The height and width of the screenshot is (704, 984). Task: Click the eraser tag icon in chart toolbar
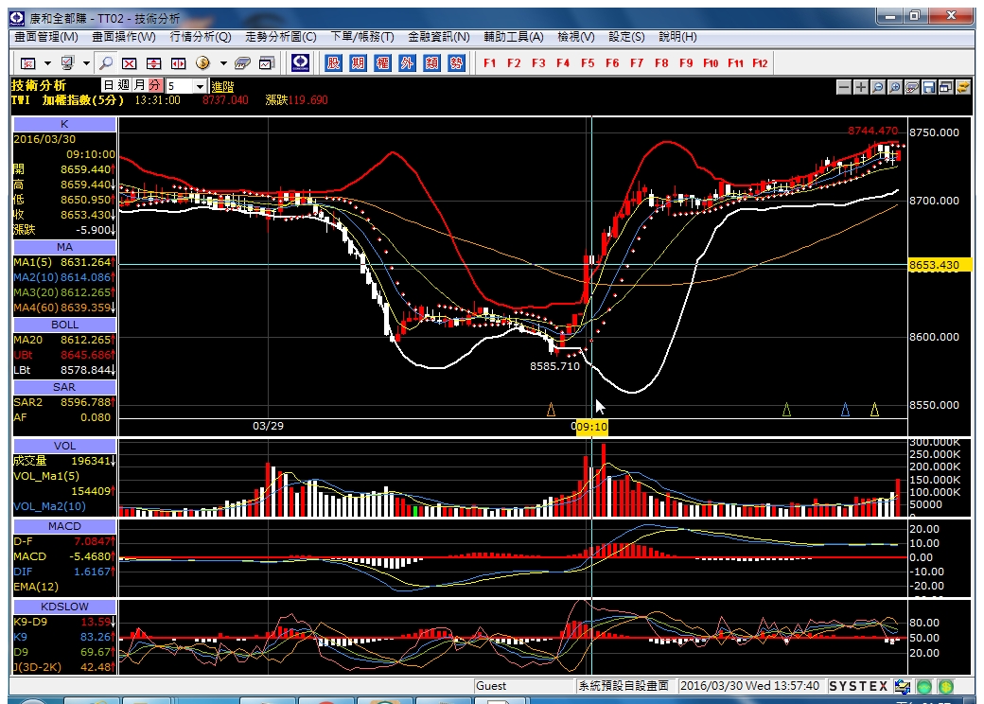tap(912, 87)
